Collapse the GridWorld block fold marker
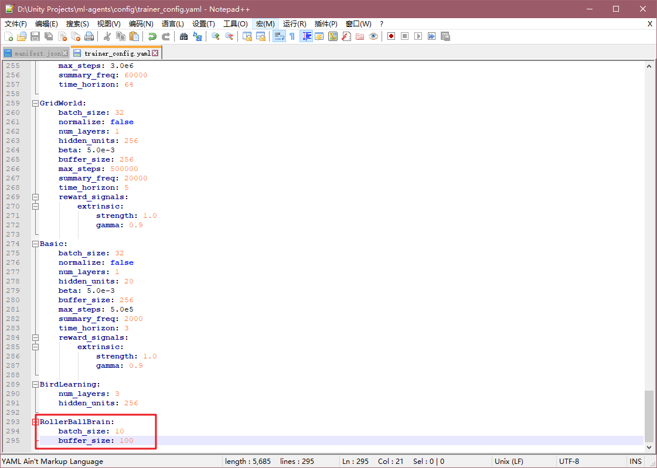The image size is (657, 468). click(x=36, y=104)
